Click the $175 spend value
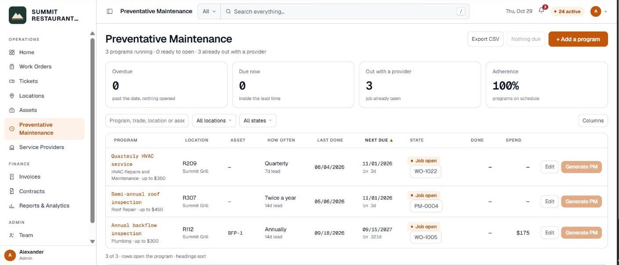The height and width of the screenshot is (265, 619). click(x=523, y=233)
